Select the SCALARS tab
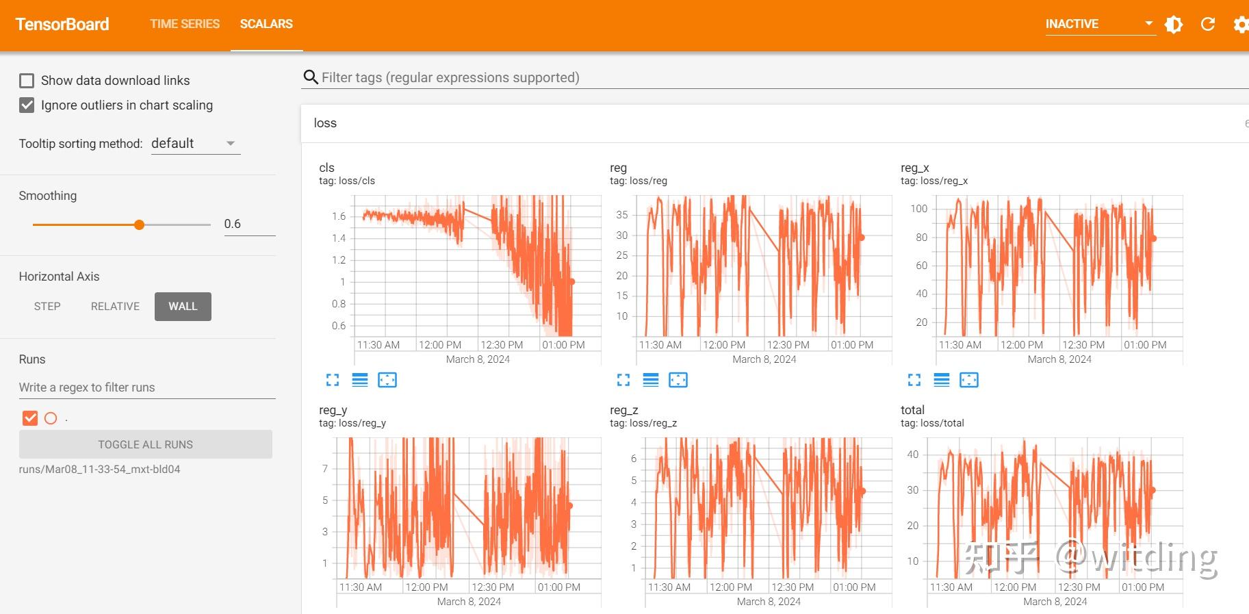 click(x=266, y=24)
